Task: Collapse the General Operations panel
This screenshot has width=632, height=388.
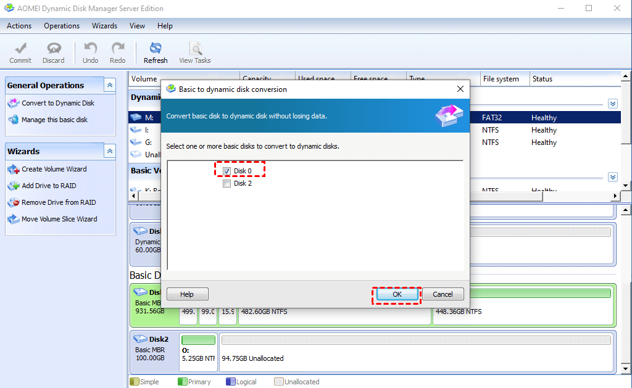Action: click(x=110, y=85)
